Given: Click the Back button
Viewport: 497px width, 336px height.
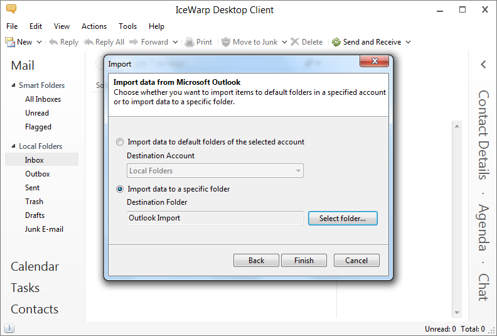Looking at the screenshot, I should [256, 261].
